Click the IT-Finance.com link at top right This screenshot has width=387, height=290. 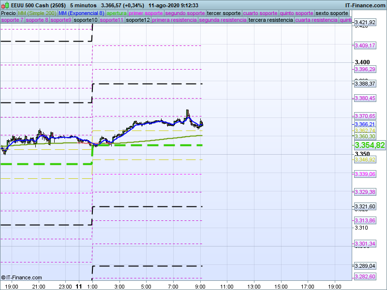(x=365, y=5)
